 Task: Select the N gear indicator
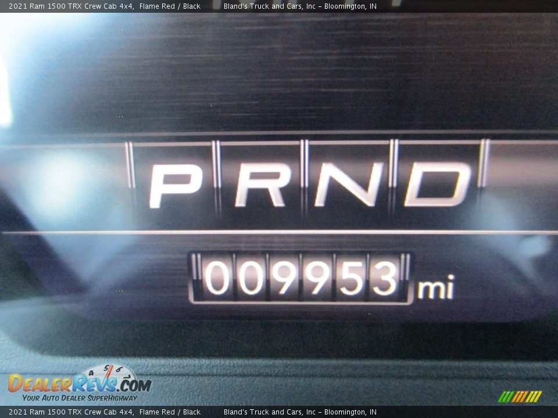coord(350,185)
